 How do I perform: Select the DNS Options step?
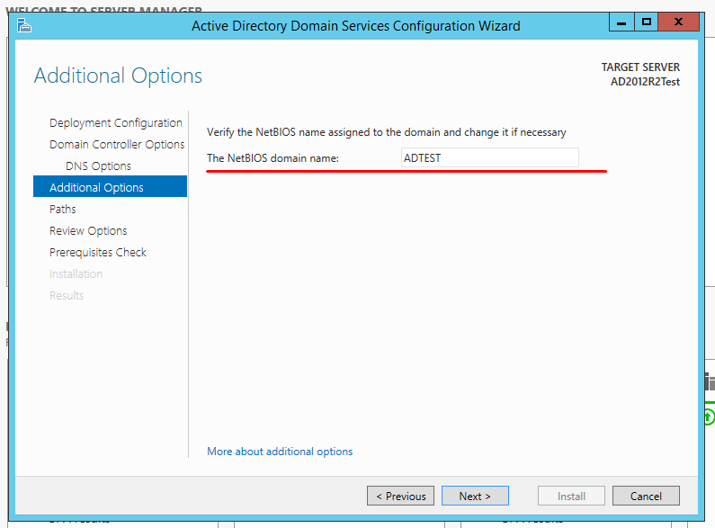pos(98,166)
